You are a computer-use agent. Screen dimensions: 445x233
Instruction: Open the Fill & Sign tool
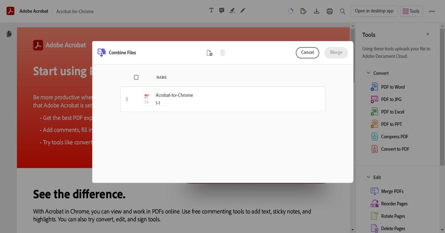point(303,11)
